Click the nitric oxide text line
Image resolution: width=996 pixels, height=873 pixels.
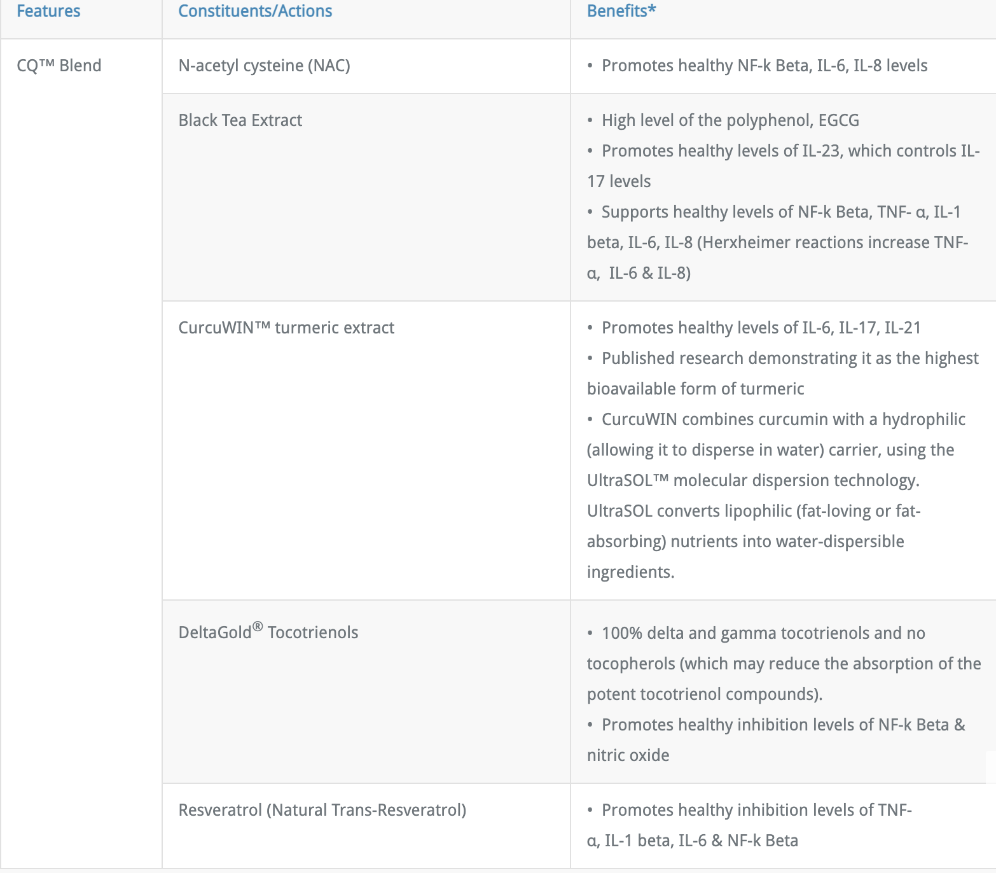coord(628,755)
